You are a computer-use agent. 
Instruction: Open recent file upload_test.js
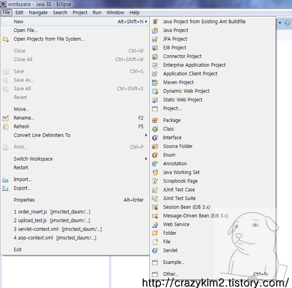point(75,220)
